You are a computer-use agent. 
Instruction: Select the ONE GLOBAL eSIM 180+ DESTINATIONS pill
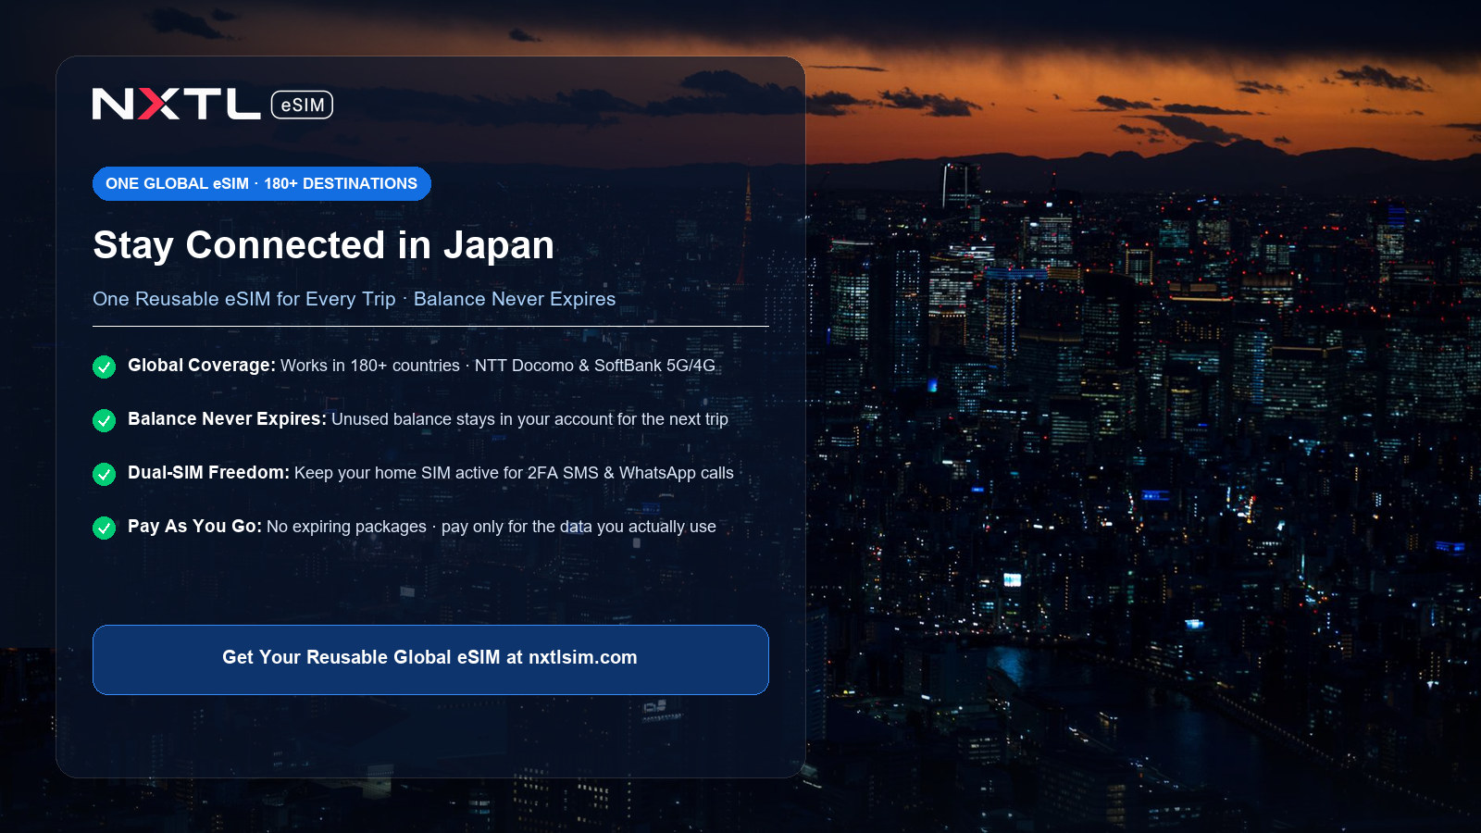click(262, 183)
